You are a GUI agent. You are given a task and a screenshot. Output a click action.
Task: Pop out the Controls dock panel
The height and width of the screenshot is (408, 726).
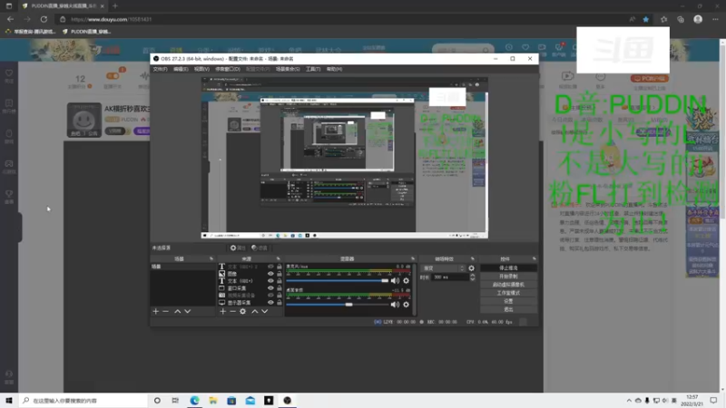(534, 258)
